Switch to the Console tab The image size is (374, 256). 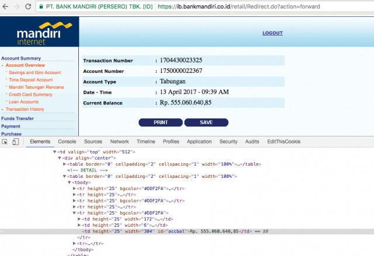[67, 142]
